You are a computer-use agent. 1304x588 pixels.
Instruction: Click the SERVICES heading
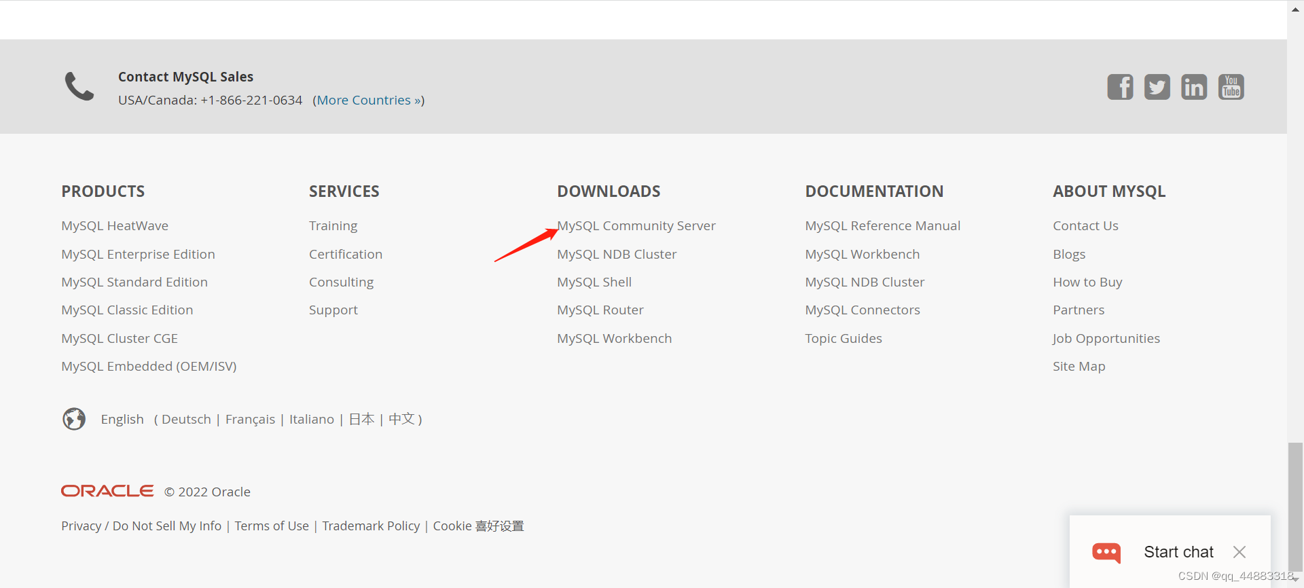(x=344, y=191)
